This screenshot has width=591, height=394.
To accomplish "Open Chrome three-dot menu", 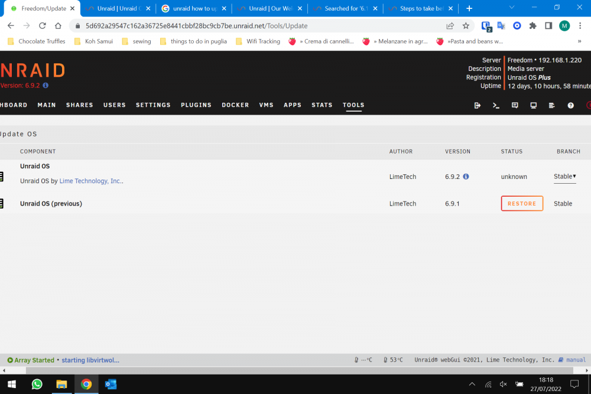I will (580, 25).
